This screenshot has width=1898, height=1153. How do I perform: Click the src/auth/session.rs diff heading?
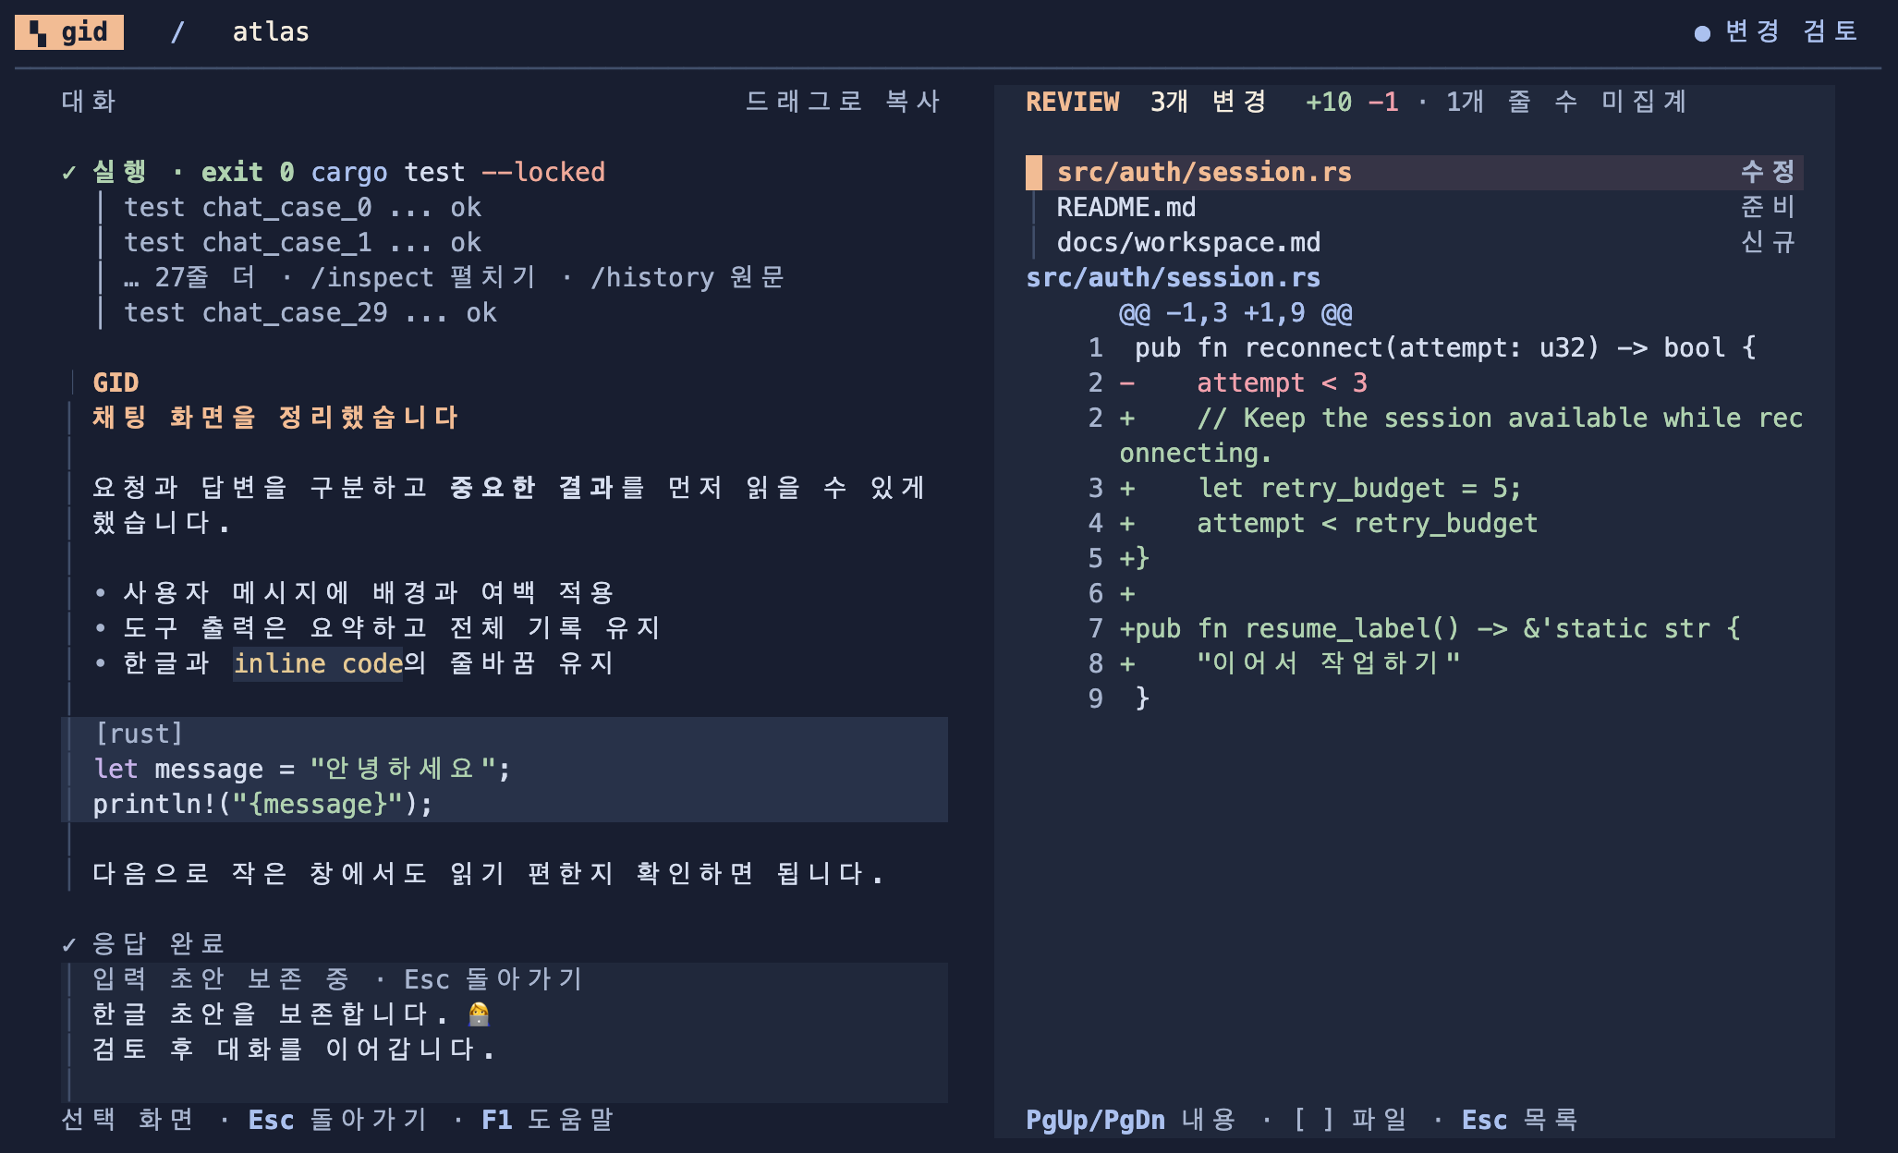tap(1174, 278)
